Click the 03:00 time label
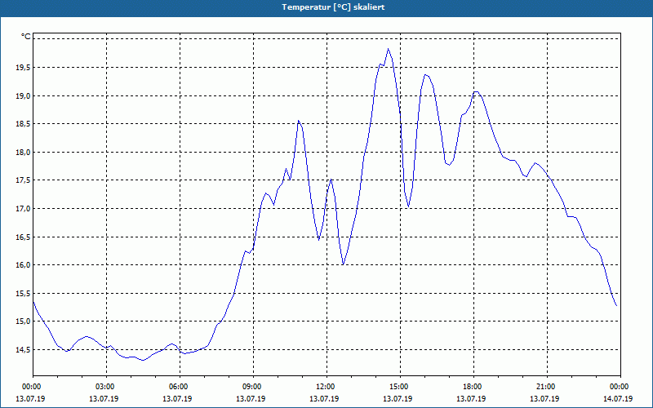The width and height of the screenshot is (653, 408). (106, 387)
